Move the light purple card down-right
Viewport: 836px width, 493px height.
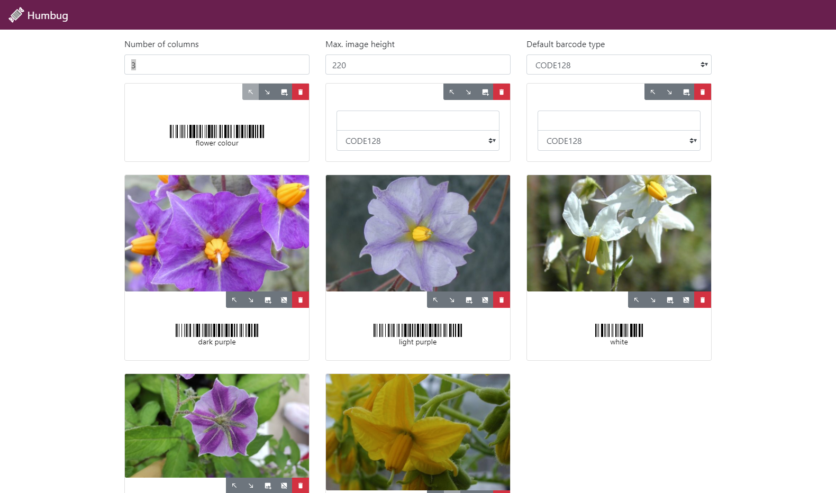click(452, 300)
